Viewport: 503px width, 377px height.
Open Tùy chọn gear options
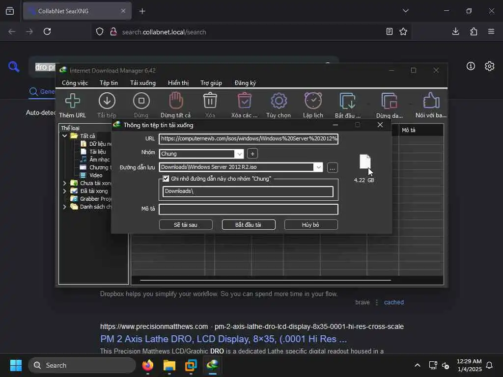point(279,105)
